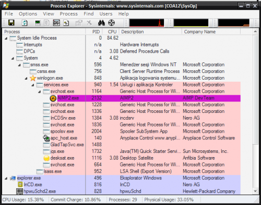This screenshot has width=261, height=205.
Task: Select the DPCs row
Action: pyautogui.click(x=122, y=52)
